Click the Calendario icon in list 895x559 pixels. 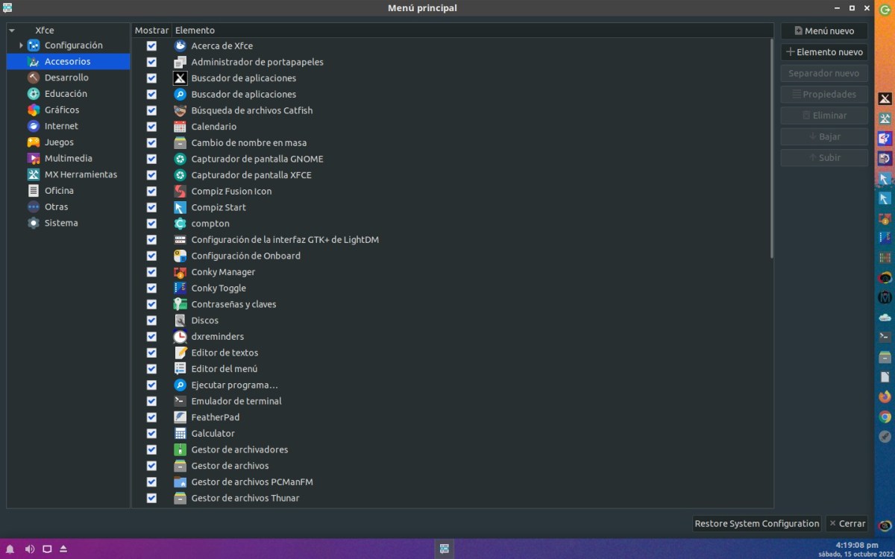(x=180, y=127)
